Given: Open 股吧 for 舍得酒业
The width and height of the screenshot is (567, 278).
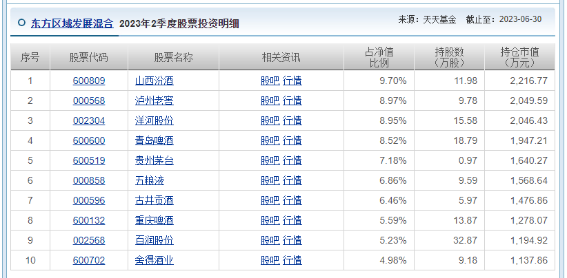Looking at the screenshot, I should [x=270, y=260].
